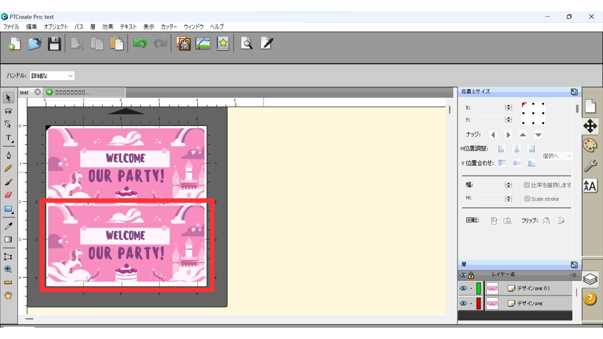Image resolution: width=603 pixels, height=339 pixels.
Task: Click the New document icon in toolbar
Action: point(14,44)
